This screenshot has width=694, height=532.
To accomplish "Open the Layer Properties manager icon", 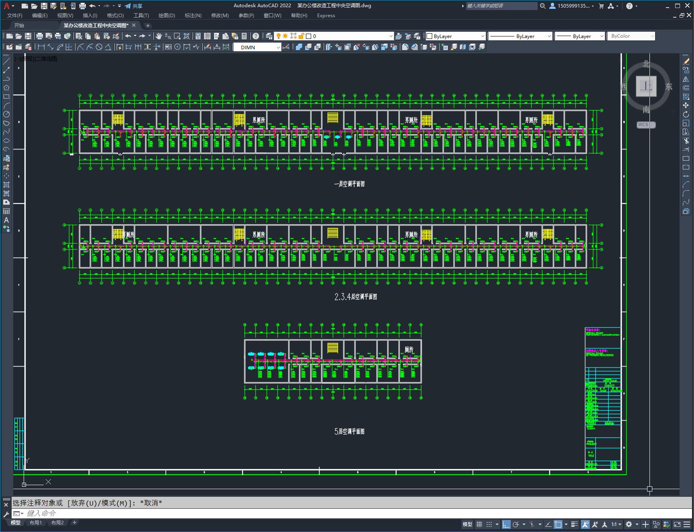I will 269,36.
